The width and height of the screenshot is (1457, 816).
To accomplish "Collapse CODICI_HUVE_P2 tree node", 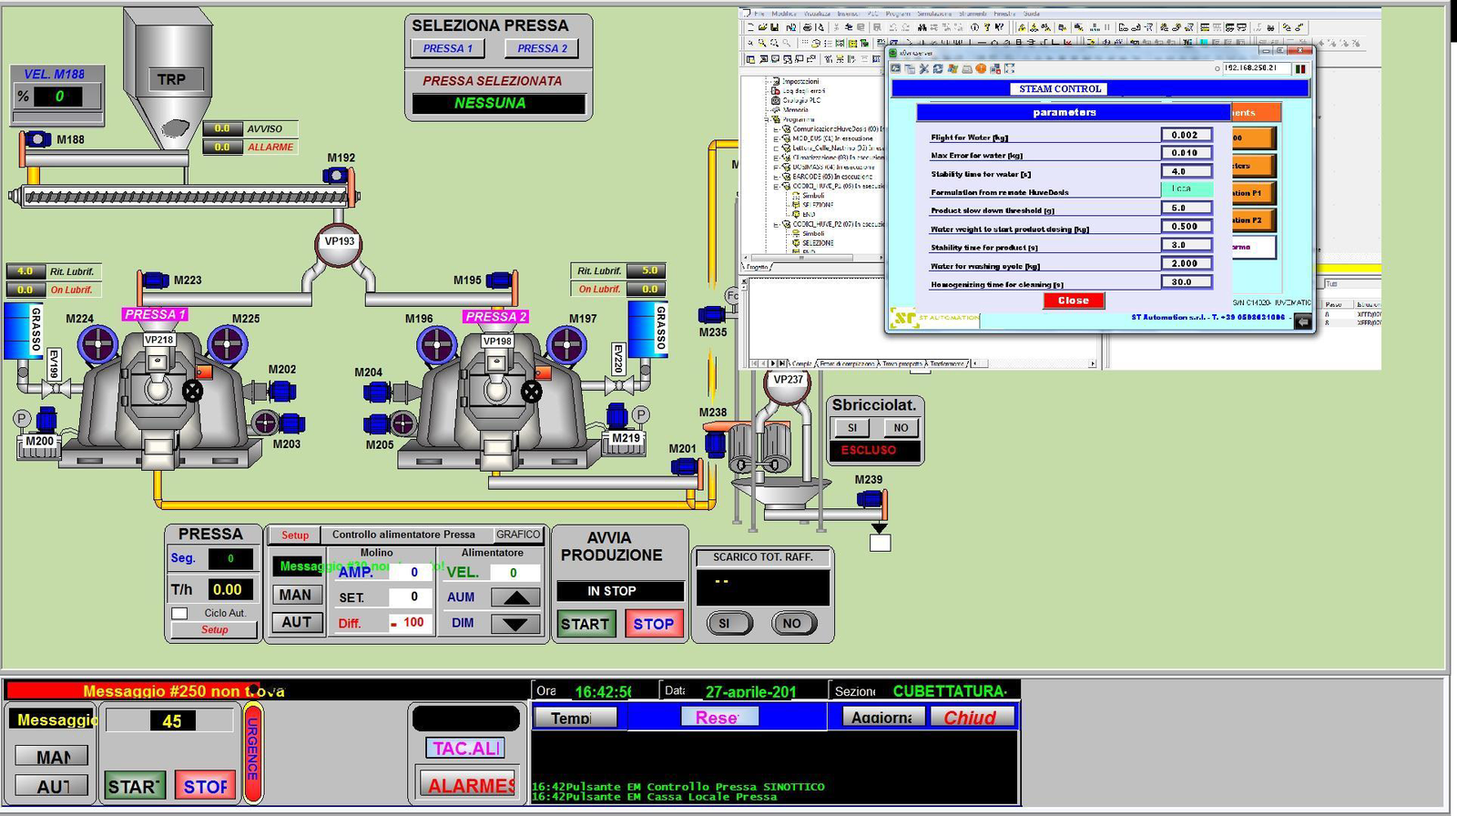I will (x=776, y=224).
